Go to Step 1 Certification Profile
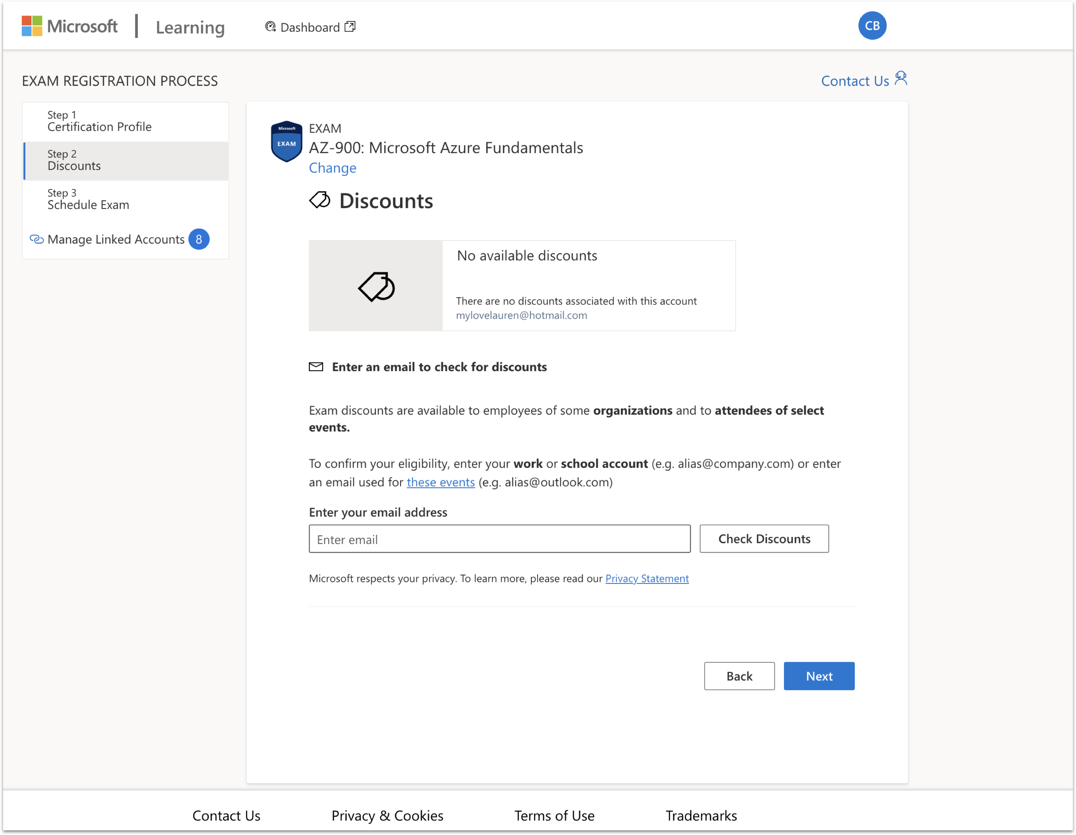 coord(126,121)
